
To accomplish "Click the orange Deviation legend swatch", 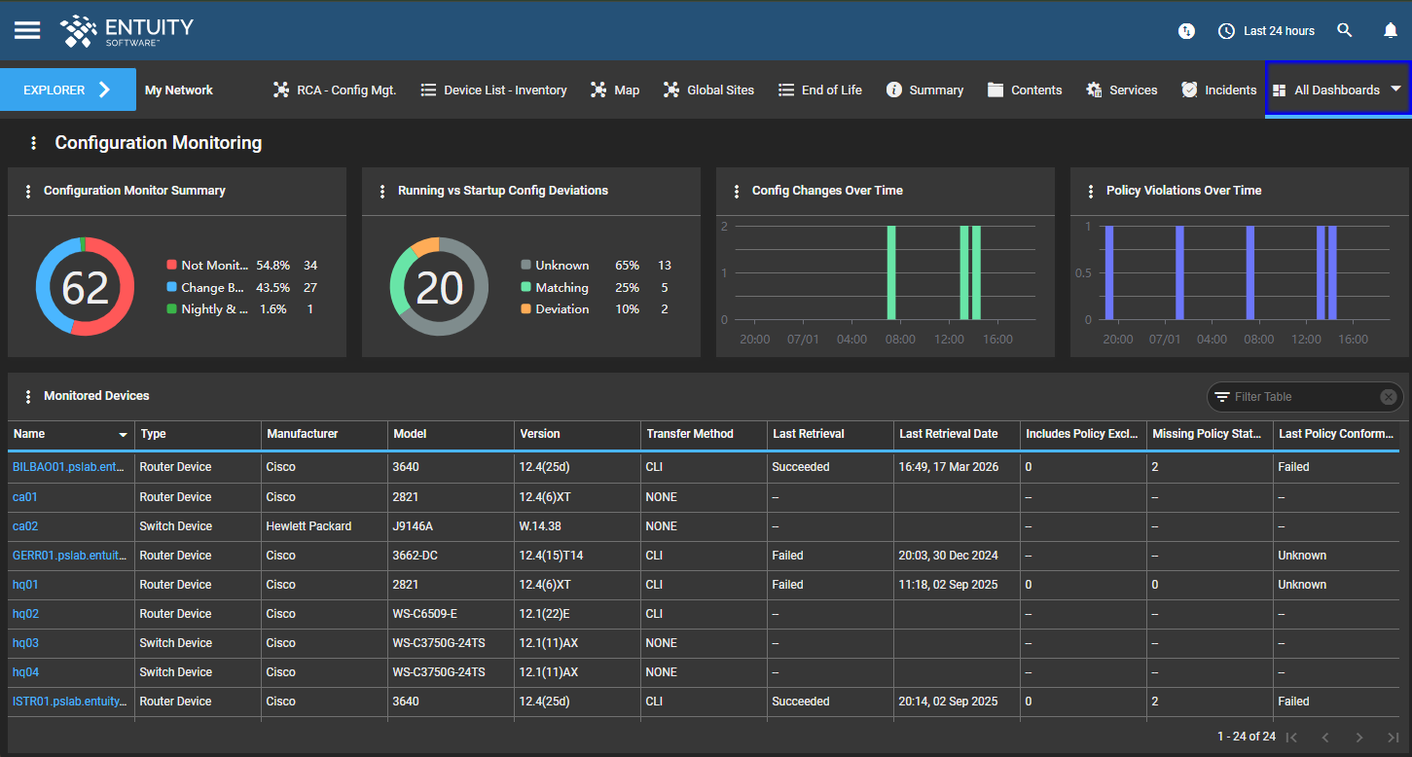I will click(x=525, y=309).
